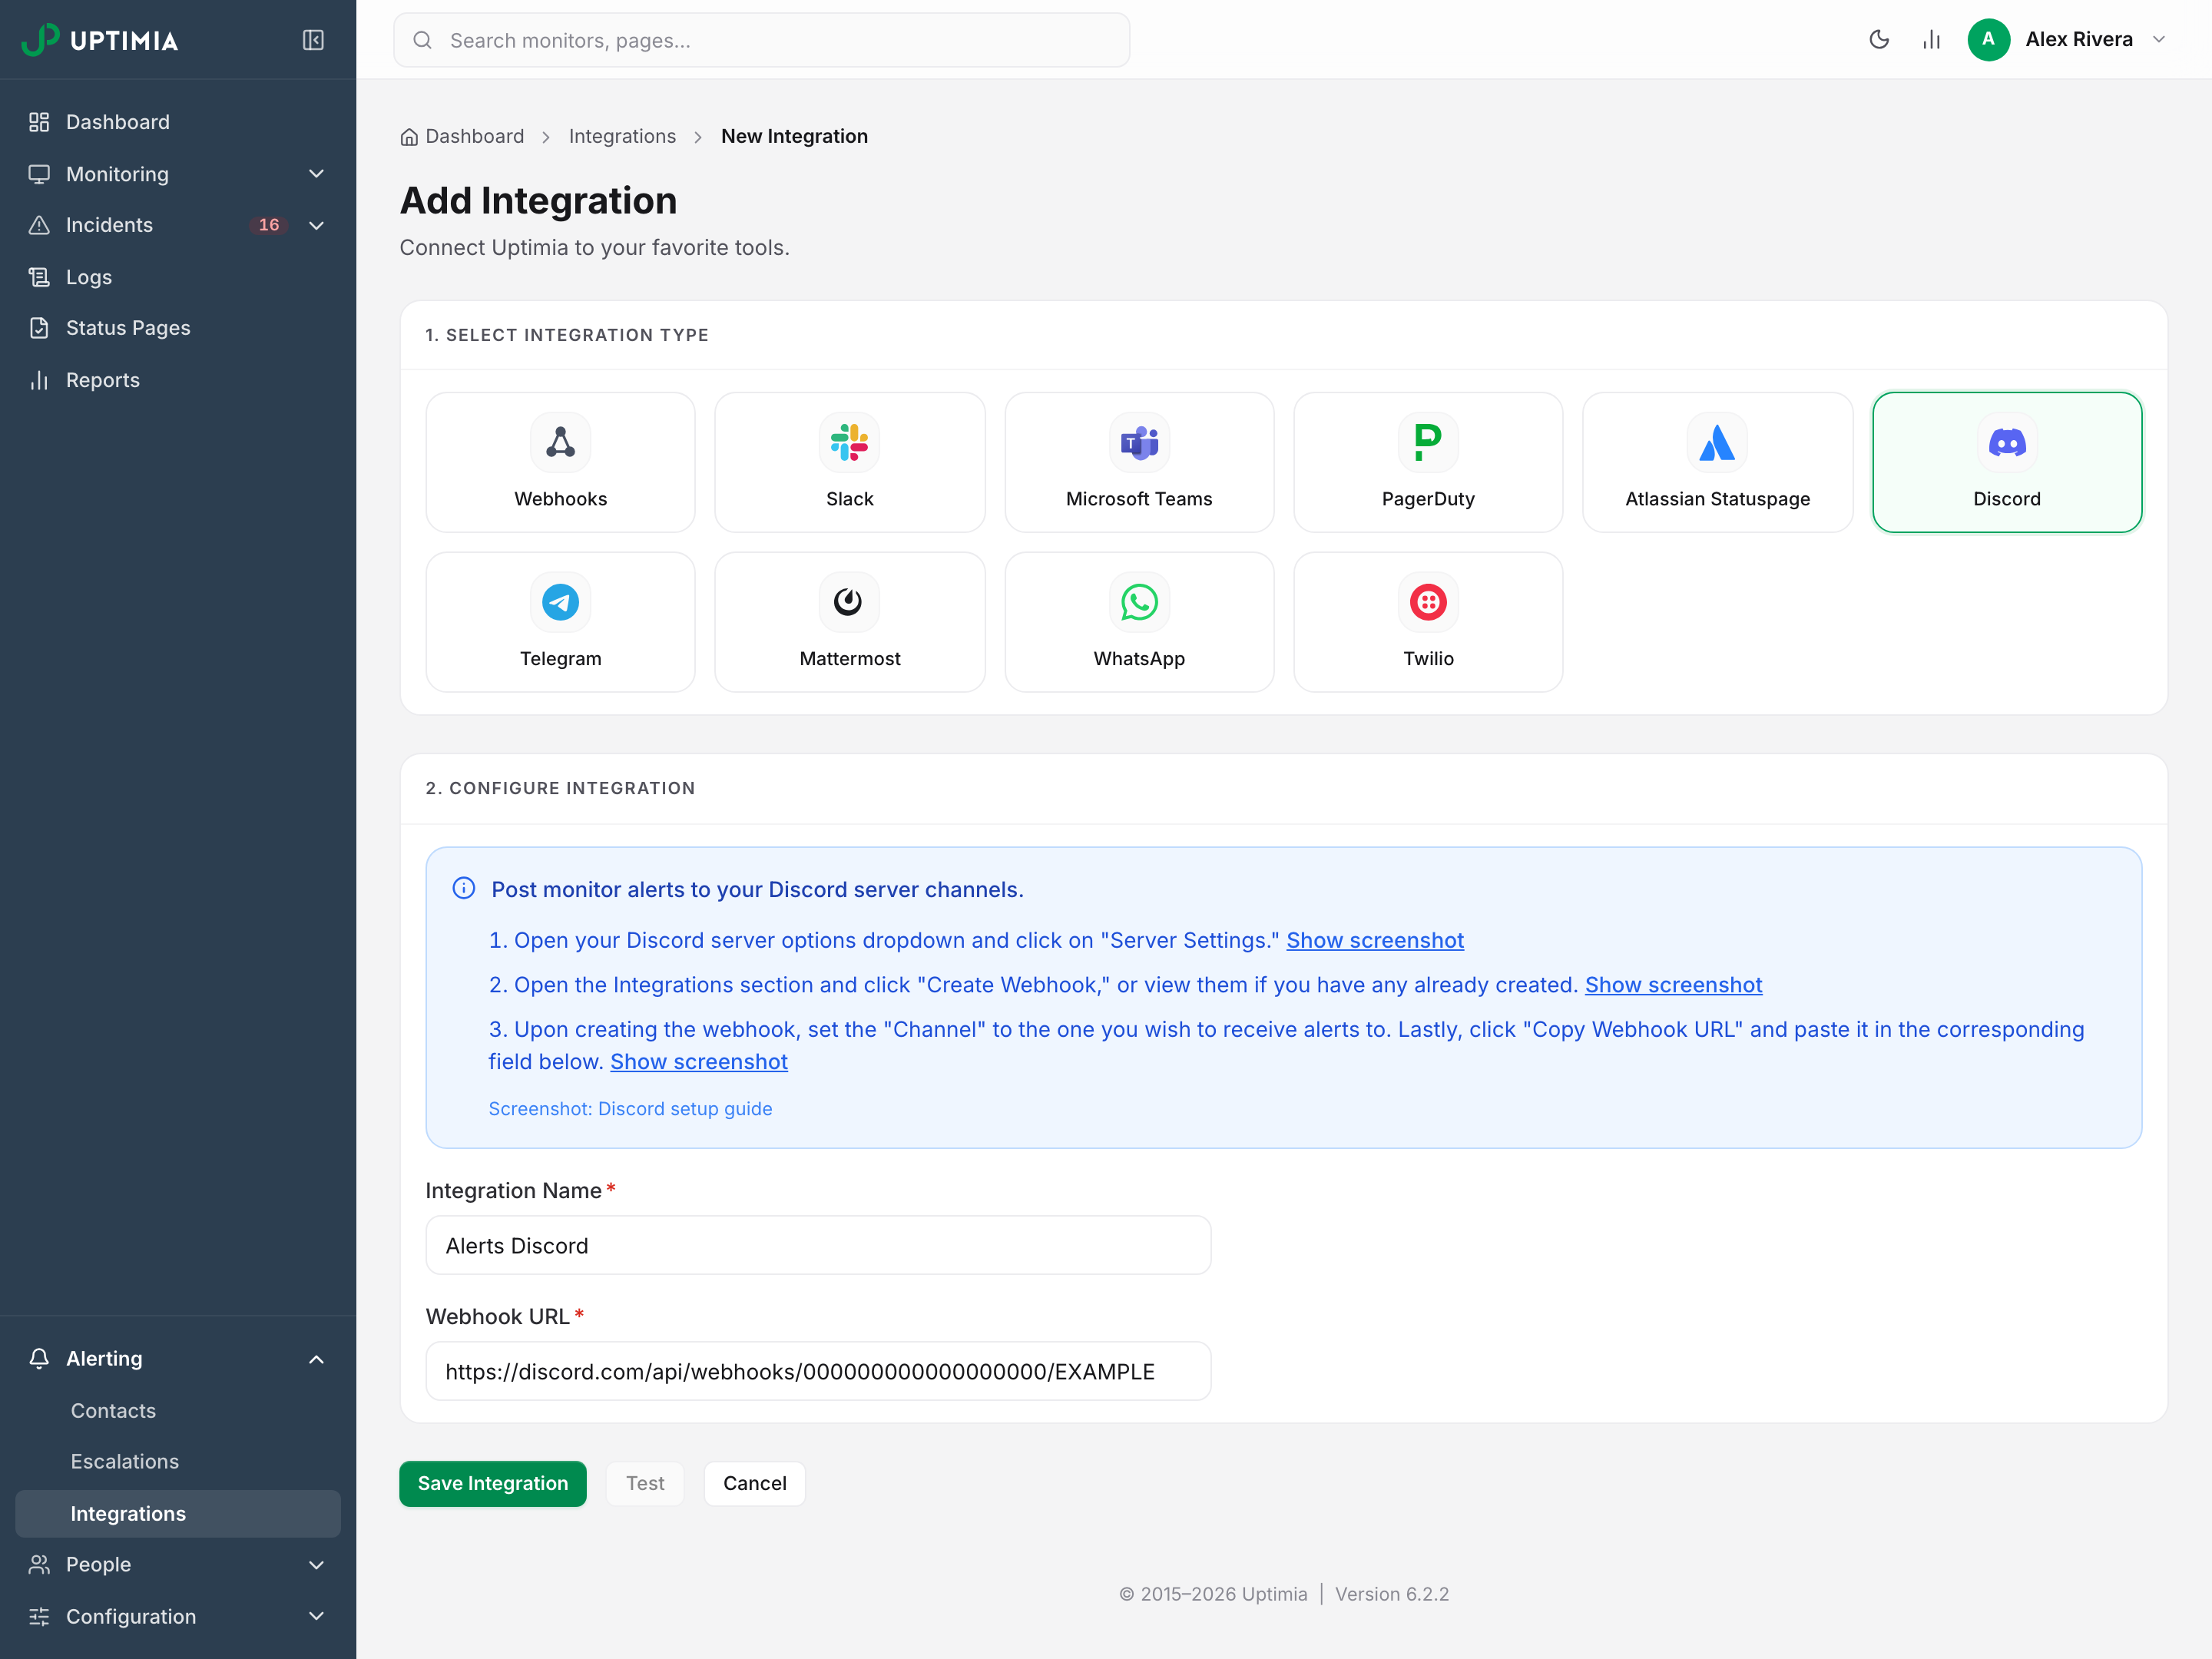This screenshot has height=1659, width=2212.
Task: Click the Integration Name input field
Action: click(818, 1245)
